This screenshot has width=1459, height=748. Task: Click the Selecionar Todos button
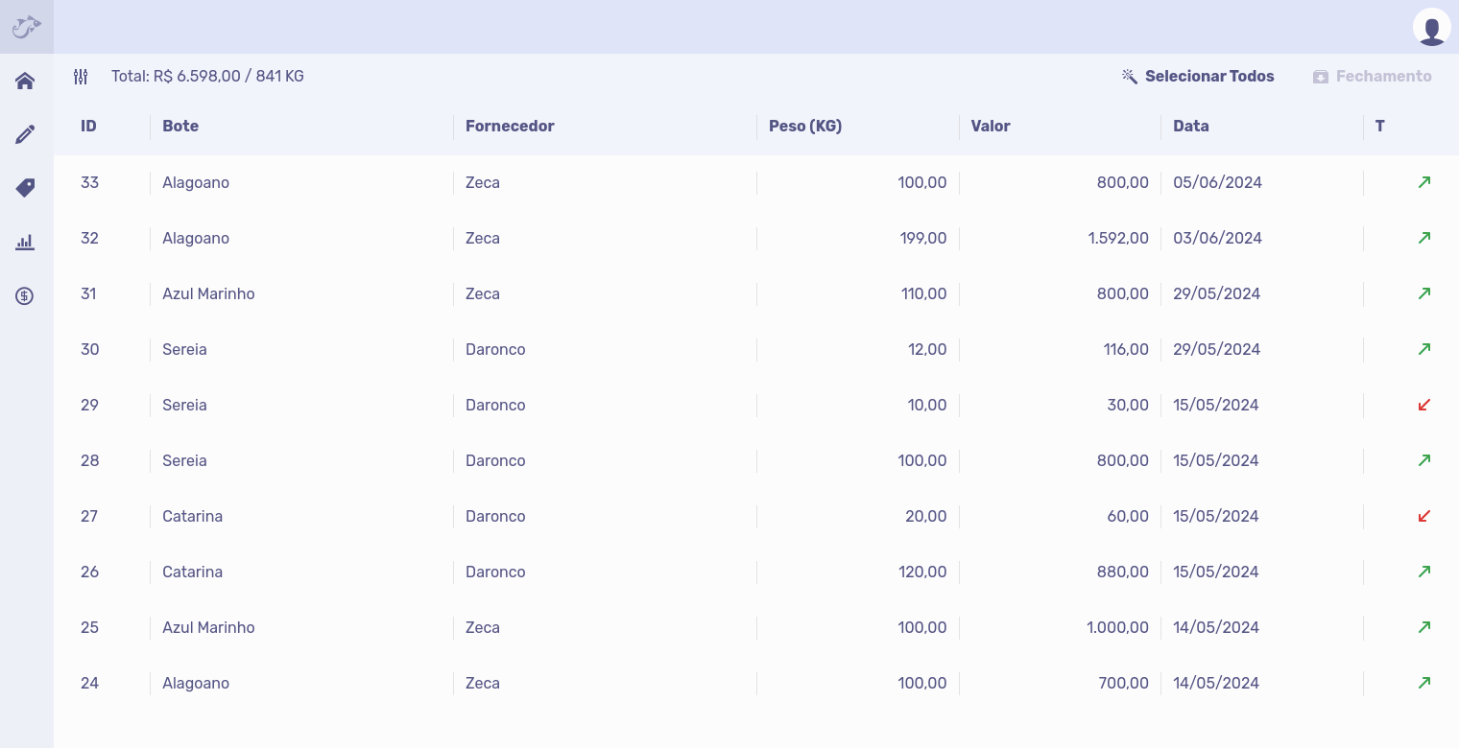click(1198, 77)
